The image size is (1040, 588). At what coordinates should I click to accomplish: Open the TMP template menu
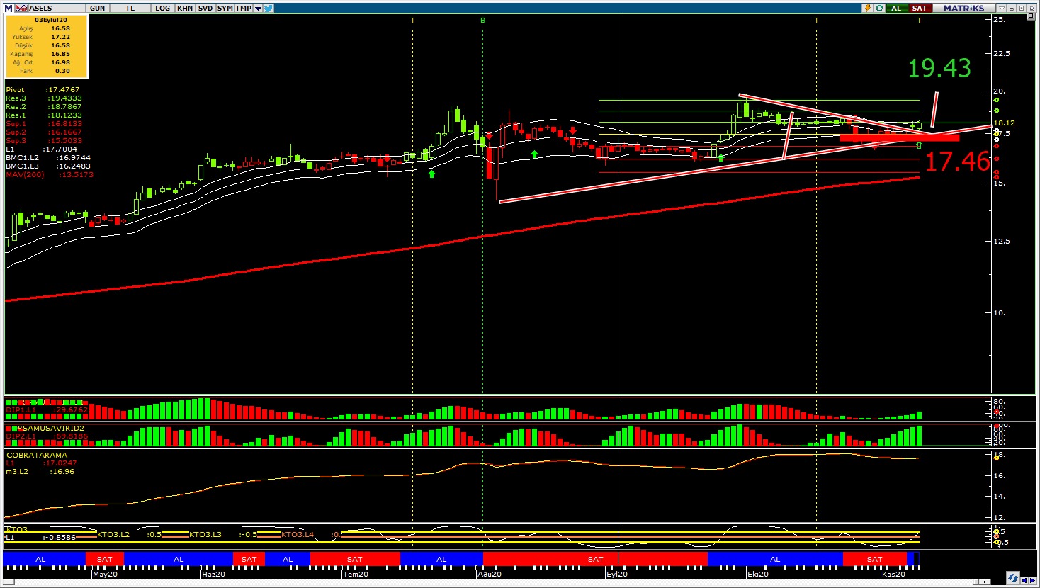pos(244,8)
